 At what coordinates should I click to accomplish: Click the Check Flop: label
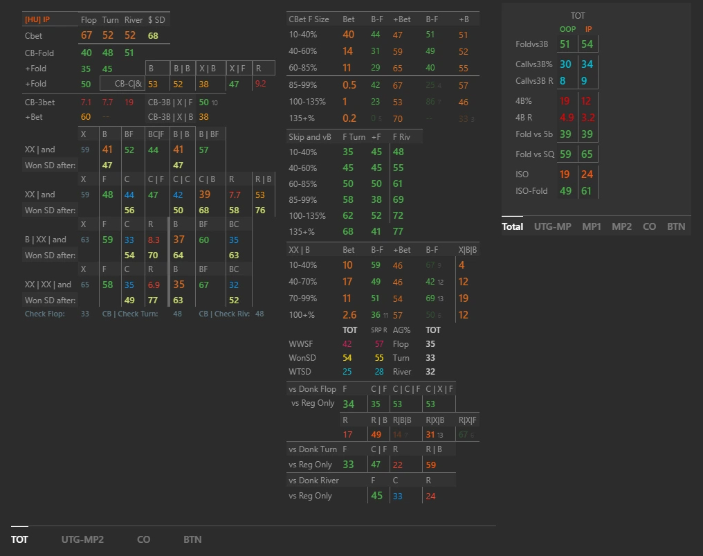[45, 314]
